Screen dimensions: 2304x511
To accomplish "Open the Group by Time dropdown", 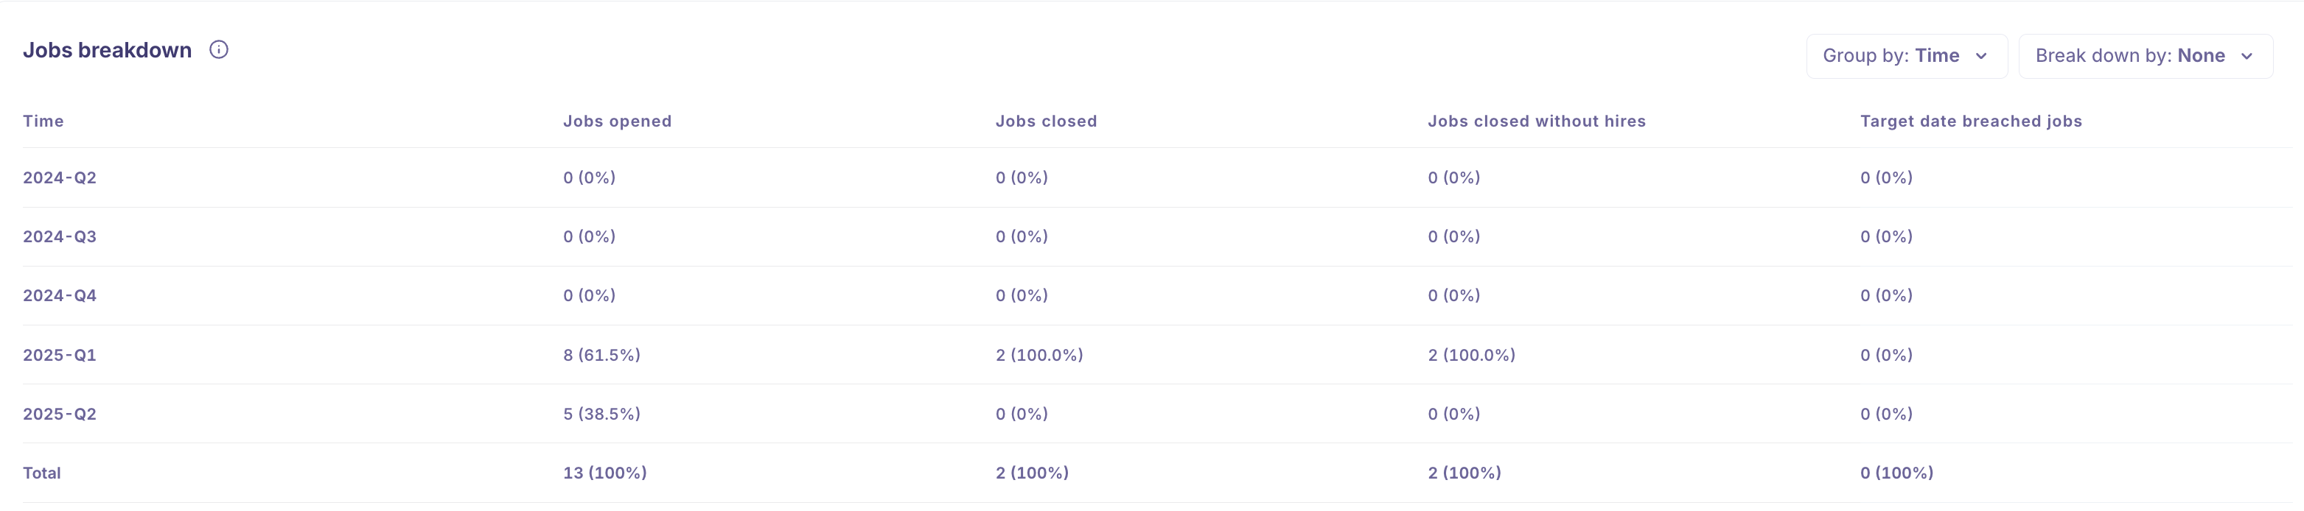I will [1906, 56].
